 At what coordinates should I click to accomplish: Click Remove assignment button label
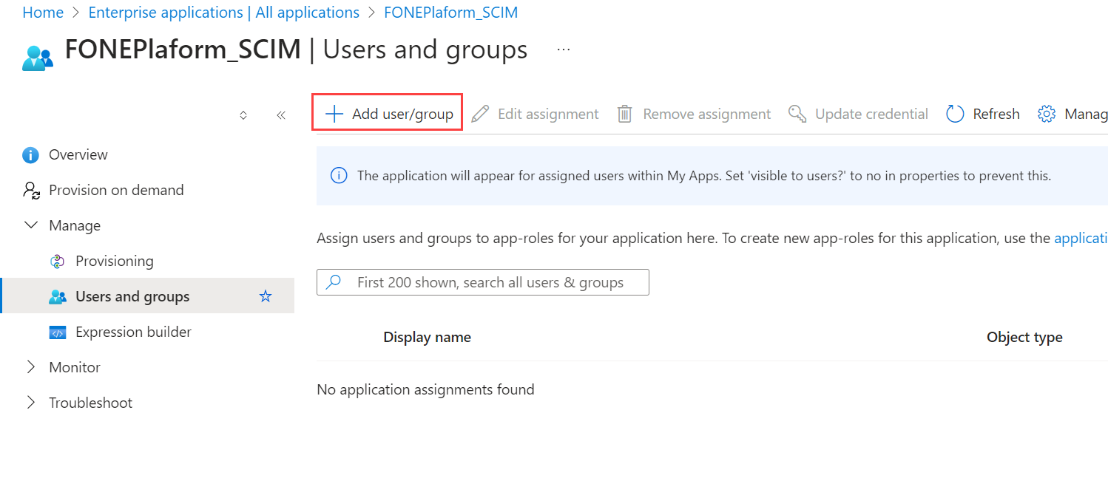pos(707,114)
